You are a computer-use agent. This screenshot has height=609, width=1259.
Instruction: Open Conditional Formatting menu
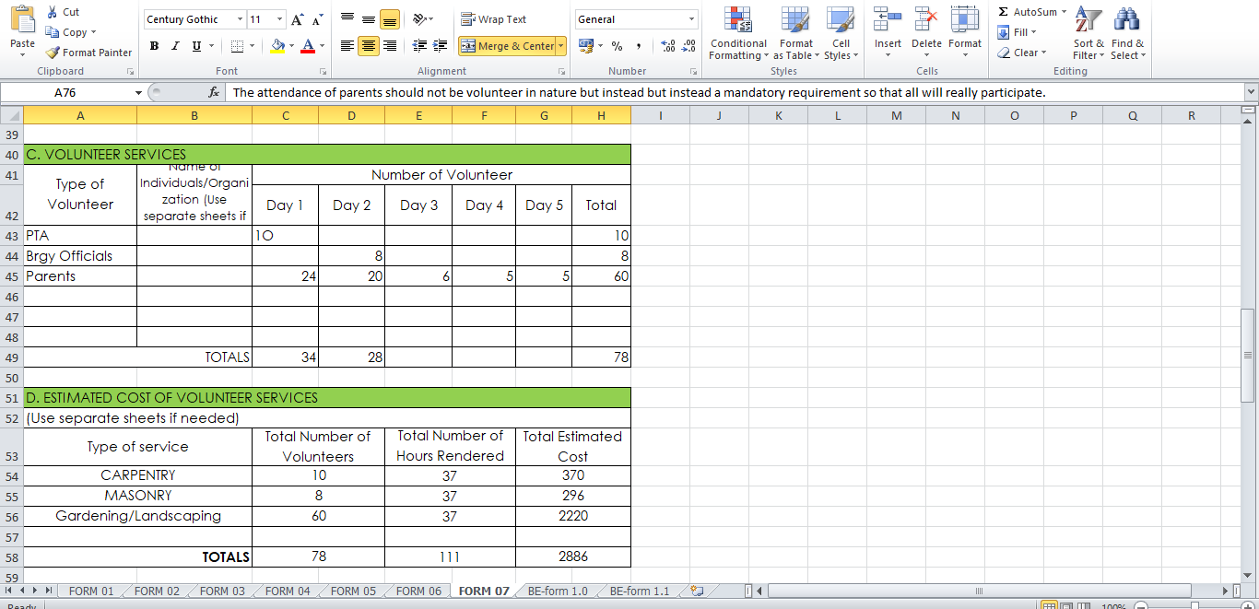738,33
